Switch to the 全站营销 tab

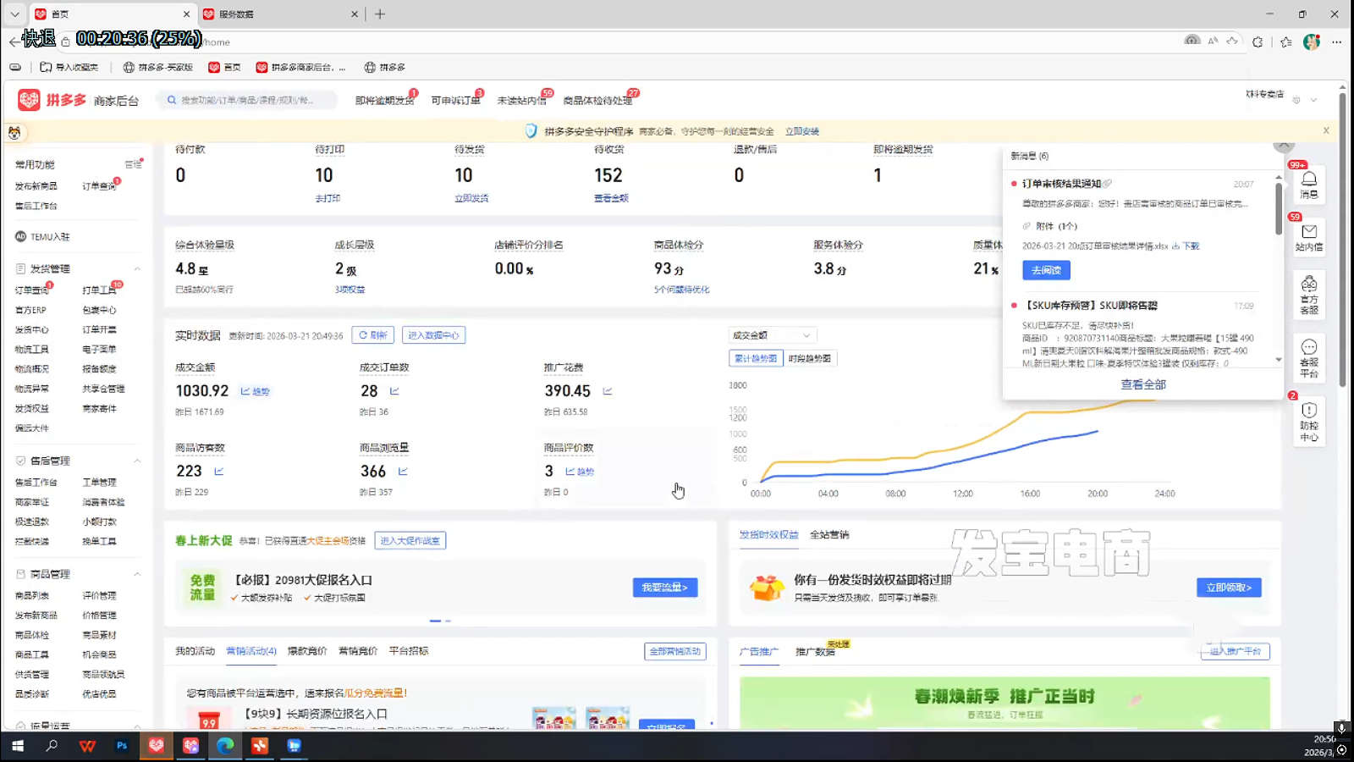pyautogui.click(x=828, y=535)
